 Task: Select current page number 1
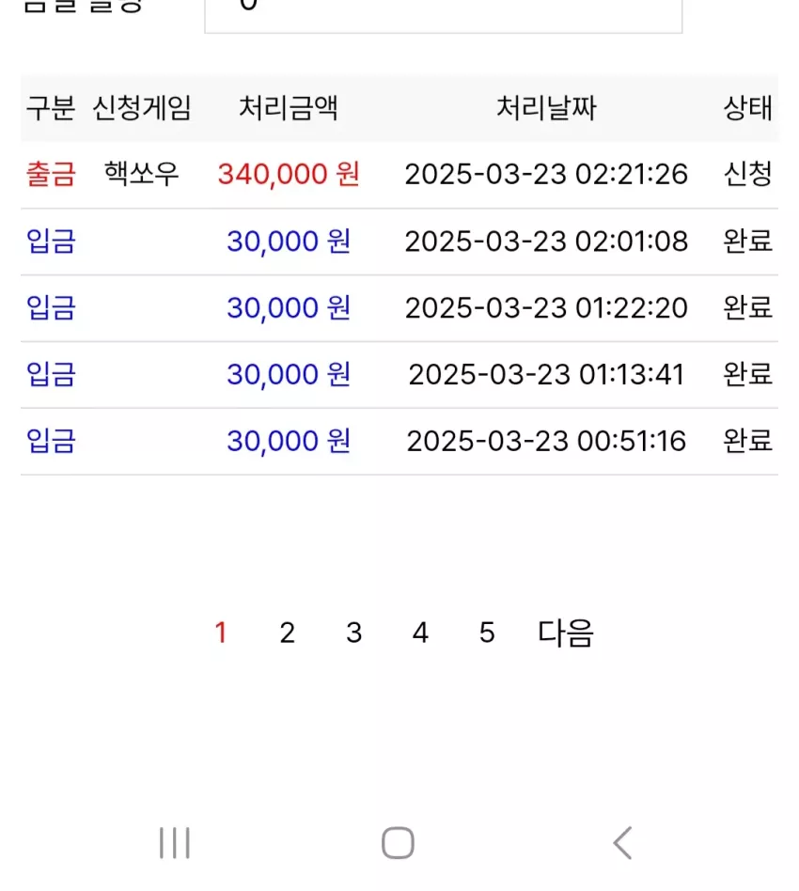(x=221, y=633)
